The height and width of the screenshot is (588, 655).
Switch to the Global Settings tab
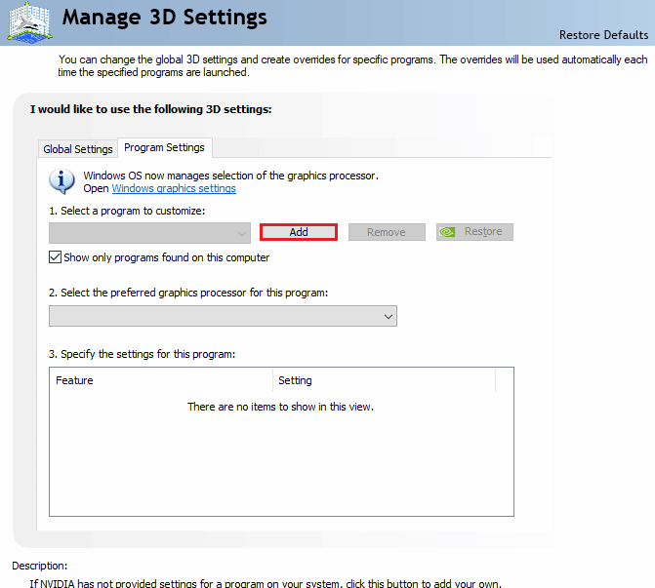78,149
